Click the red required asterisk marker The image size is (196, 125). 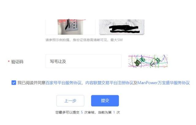[9, 61]
